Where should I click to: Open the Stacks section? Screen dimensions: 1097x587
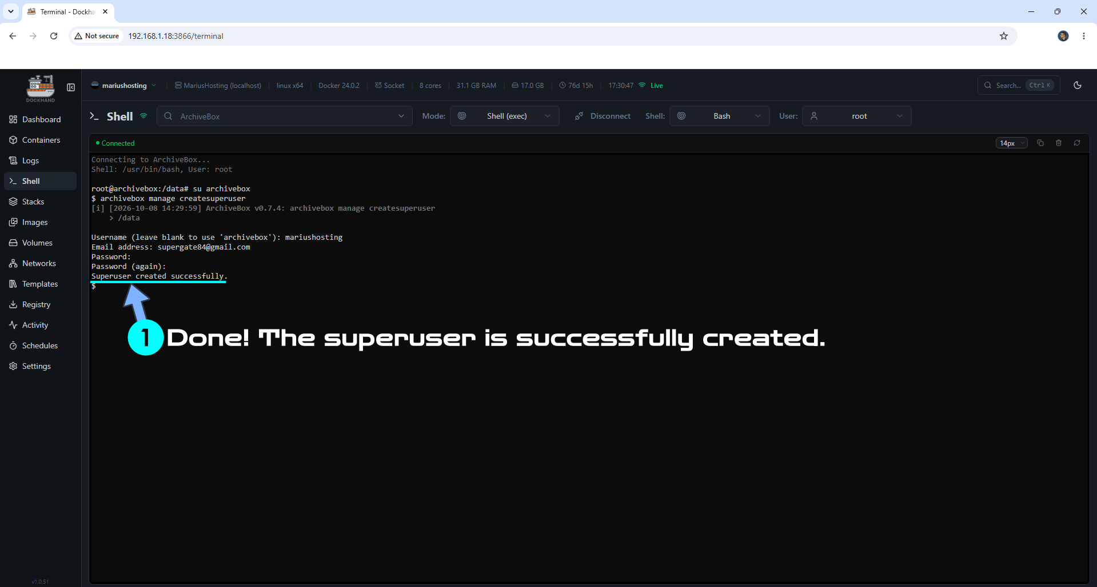pyautogui.click(x=40, y=202)
